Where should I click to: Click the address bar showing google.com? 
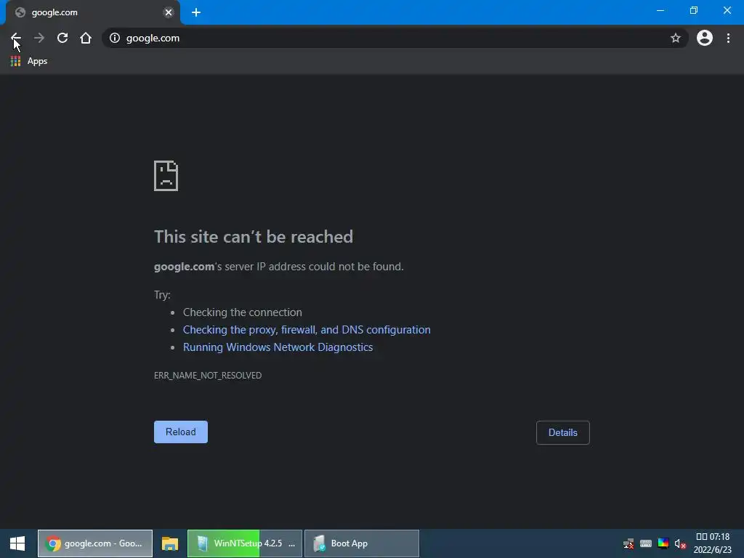(395, 38)
